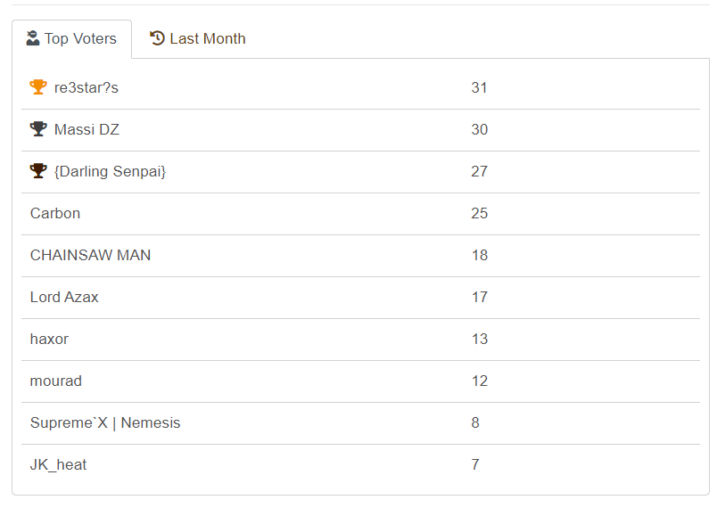Click the mourad voter name

coord(56,381)
